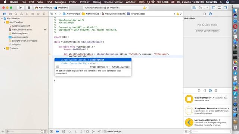Open the Product menu
This screenshot has height=134, width=239.
(x=85, y=2)
